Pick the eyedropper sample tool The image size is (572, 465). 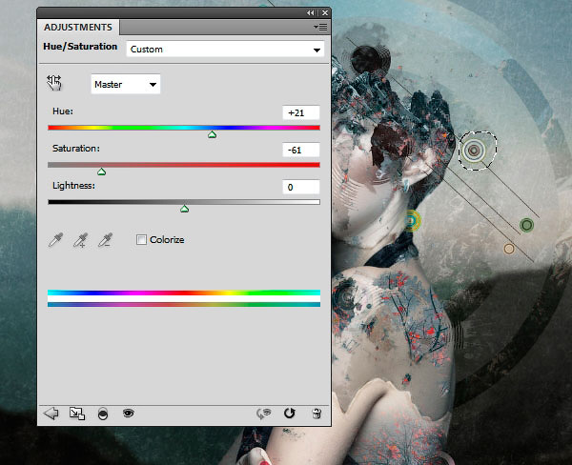tap(56, 239)
